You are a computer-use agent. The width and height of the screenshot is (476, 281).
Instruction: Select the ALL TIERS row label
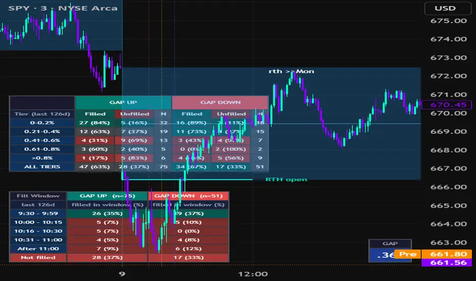42,167
